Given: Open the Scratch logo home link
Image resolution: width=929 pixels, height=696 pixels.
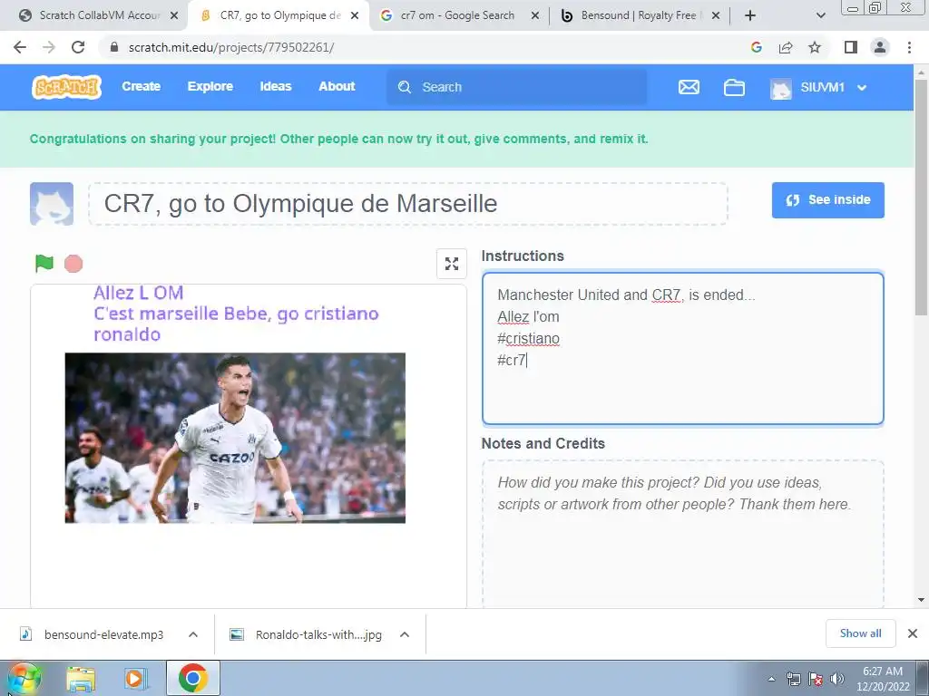Looking at the screenshot, I should [x=66, y=87].
